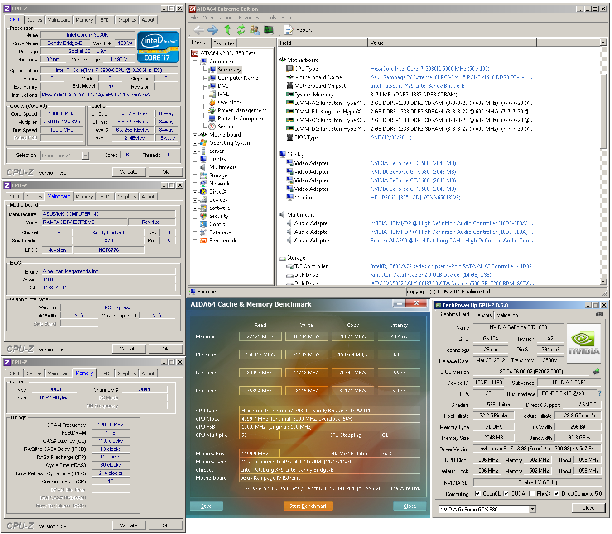612x534 pixels.
Task: Click the AIDA64 refresh toolbar icon
Action: [x=241, y=30]
